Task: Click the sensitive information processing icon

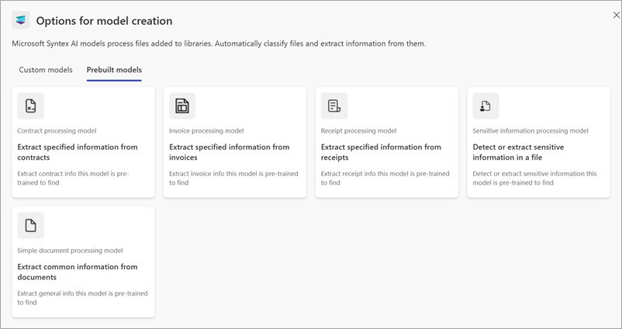Action: tap(486, 106)
